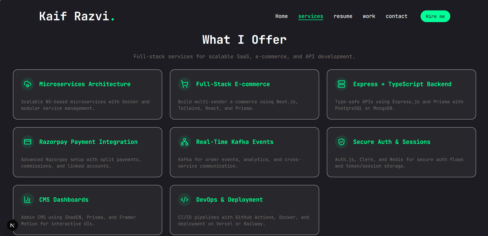
Task: Click the bar chart icon for CMS Dashboards
Action: click(28, 200)
